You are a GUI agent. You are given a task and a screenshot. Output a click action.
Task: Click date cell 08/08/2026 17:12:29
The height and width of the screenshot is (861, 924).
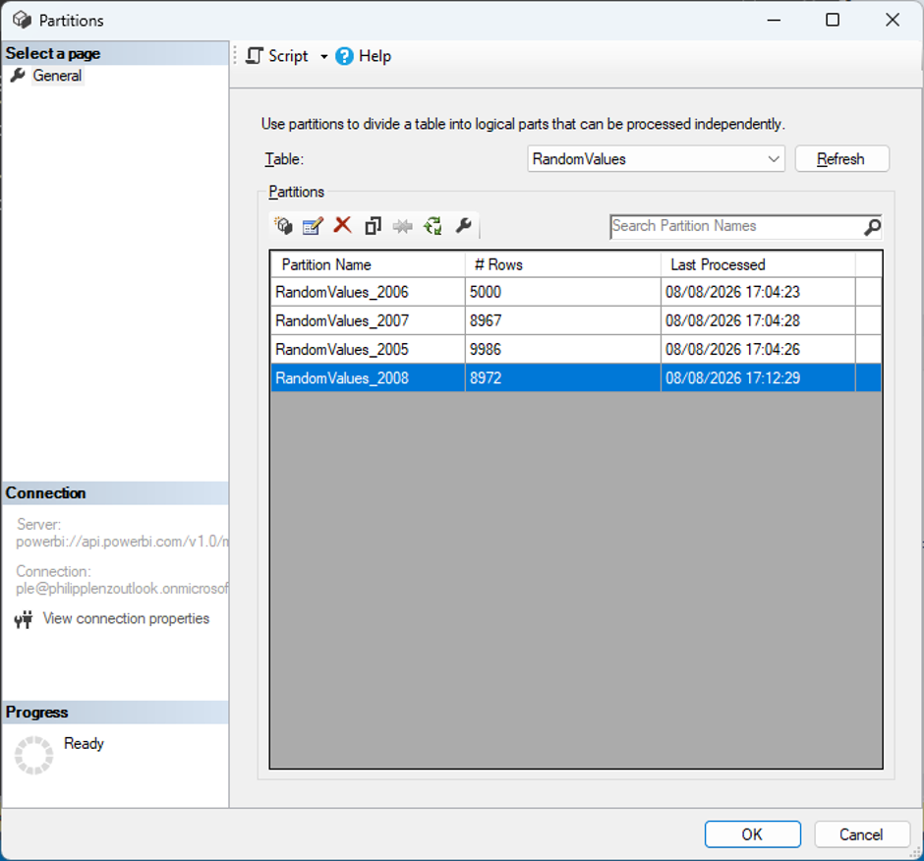(x=758, y=377)
